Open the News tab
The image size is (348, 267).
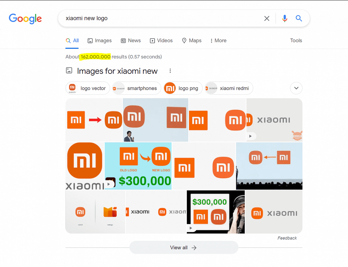coord(131,41)
